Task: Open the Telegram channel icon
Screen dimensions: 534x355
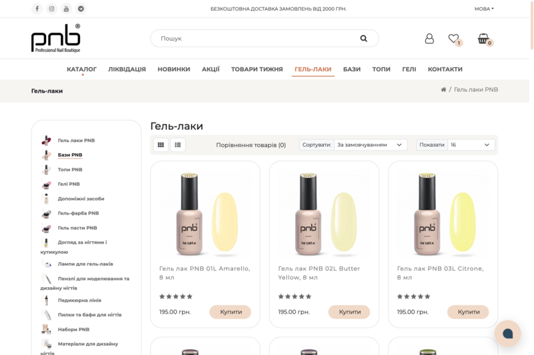Action: pyautogui.click(x=81, y=9)
